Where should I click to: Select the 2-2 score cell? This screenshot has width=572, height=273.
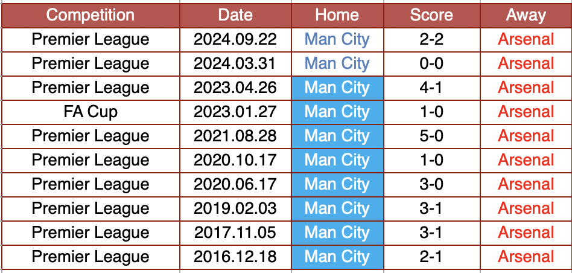tap(431, 40)
